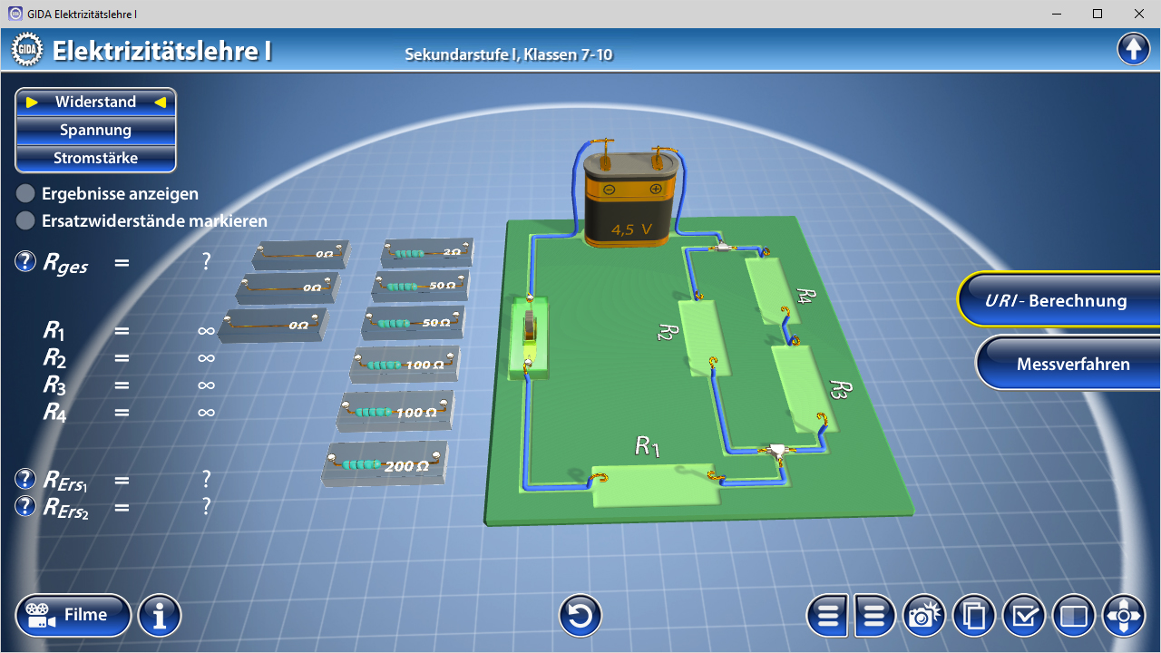This screenshot has height=653, width=1161.
Task: Click the stacked pages copy icon
Action: tap(974, 617)
